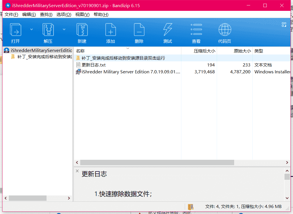Click the 更新日志 preview heading
The width and height of the screenshot is (293, 214).
point(94,174)
